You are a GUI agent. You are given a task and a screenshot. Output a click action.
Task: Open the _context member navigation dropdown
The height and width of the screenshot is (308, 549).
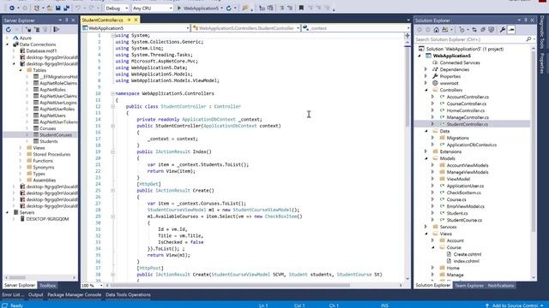pos(356,28)
